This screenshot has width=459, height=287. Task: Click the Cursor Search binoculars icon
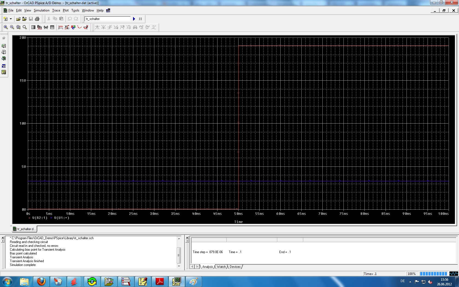tap(135, 27)
